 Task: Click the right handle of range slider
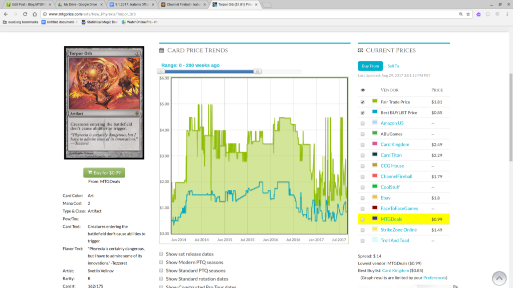click(x=258, y=71)
